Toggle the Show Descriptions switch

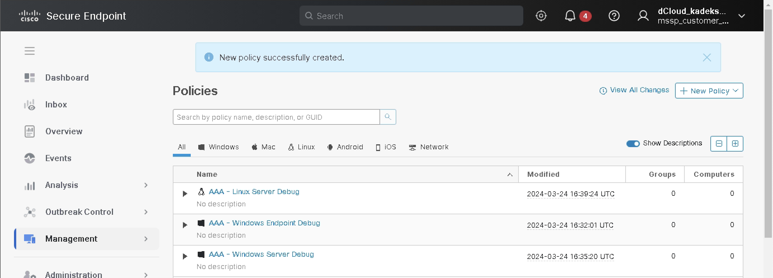(633, 143)
